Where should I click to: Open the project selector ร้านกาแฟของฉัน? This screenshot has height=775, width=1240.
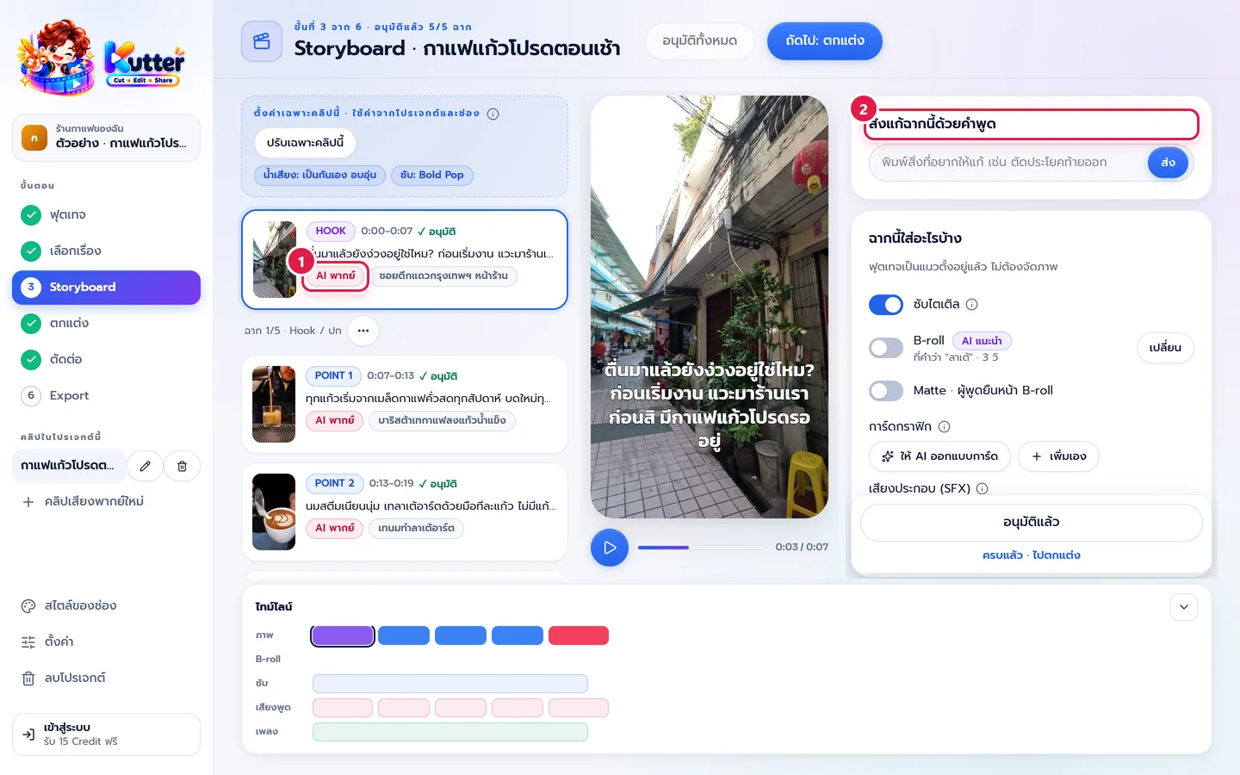pos(106,137)
